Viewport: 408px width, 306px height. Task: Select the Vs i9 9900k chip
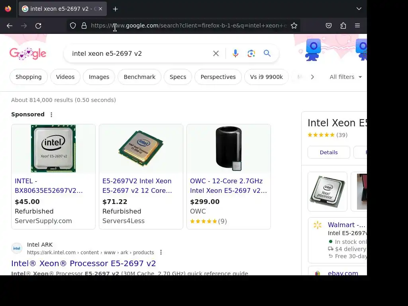pos(267,77)
